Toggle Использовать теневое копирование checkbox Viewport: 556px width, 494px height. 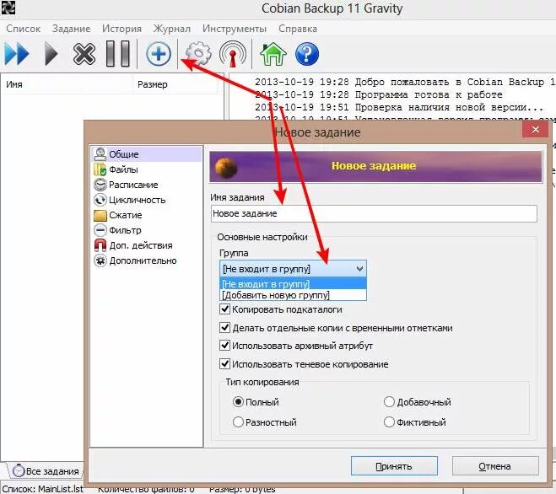pos(224,364)
